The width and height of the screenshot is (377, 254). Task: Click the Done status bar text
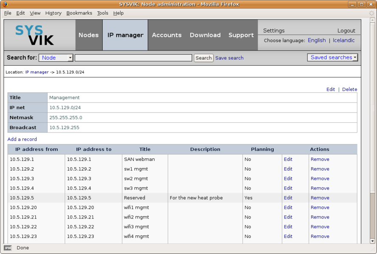(x=23, y=248)
